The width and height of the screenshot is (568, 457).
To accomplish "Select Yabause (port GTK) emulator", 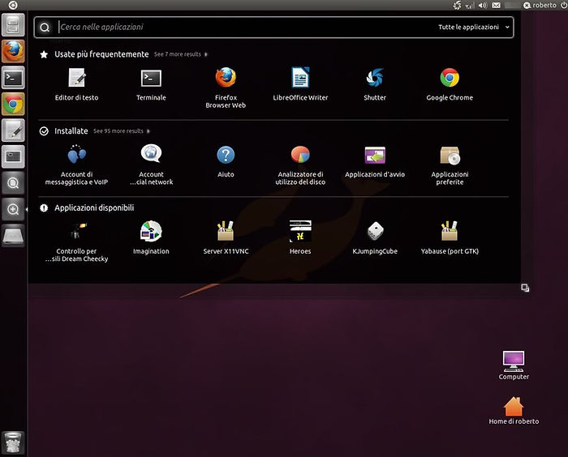I will (450, 237).
